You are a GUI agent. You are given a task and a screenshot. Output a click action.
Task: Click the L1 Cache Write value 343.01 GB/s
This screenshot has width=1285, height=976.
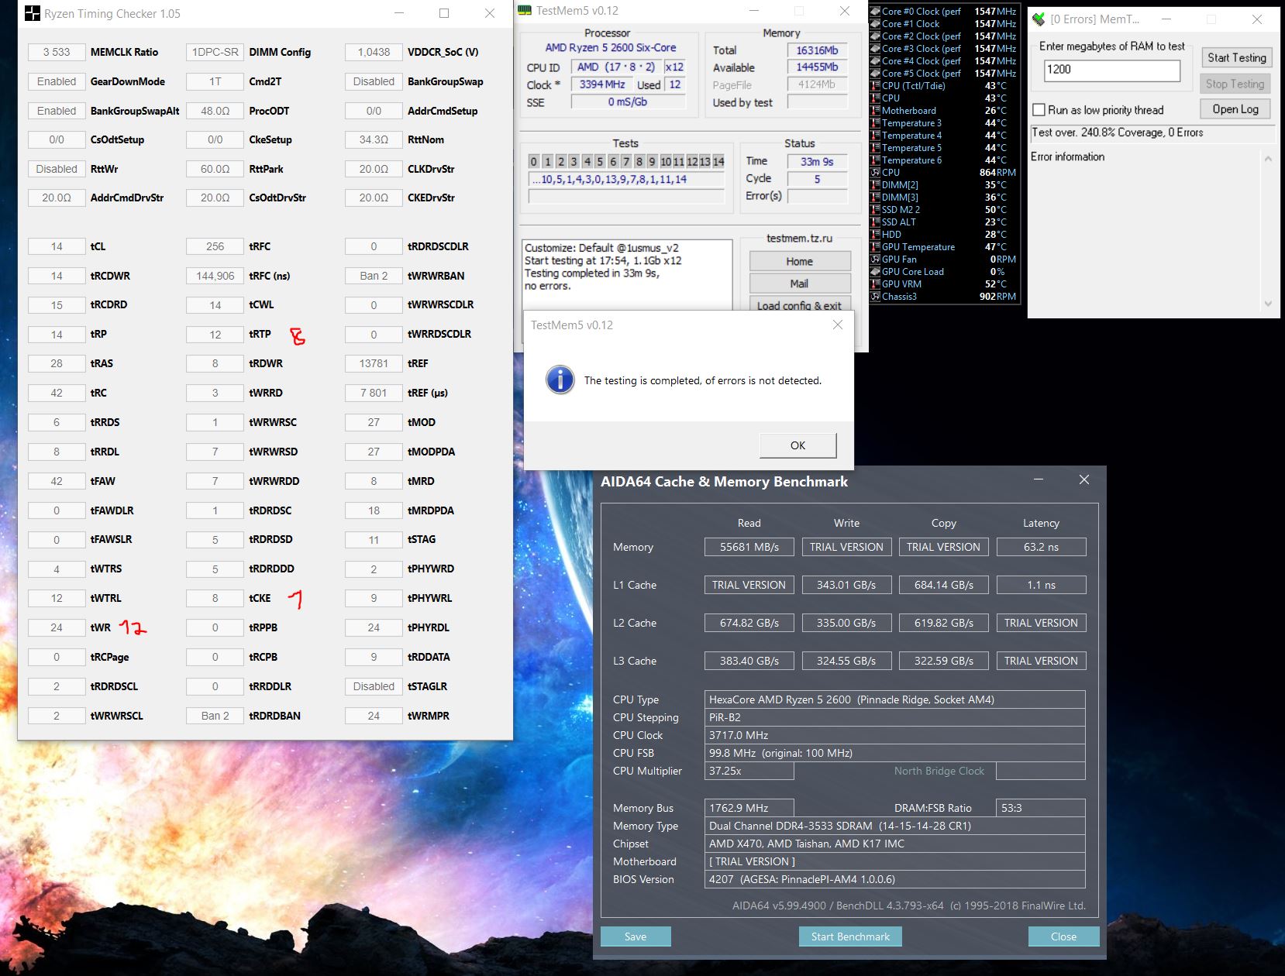(x=846, y=585)
